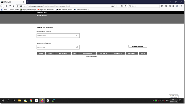
Task: Close the BMW KaSIO tab
Action: [x=24, y=2]
